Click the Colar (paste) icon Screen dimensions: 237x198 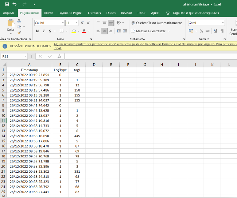tap(11, 23)
